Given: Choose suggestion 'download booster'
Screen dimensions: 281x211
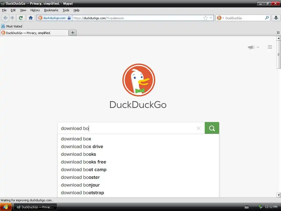Looking at the screenshot, I should 138,177.
